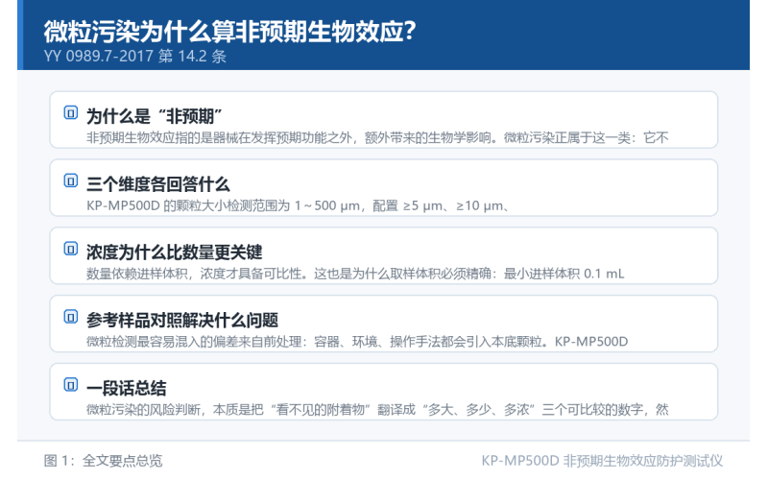
Task: Click the description starting 非预期生物效应指的是器械
Action: click(x=377, y=137)
